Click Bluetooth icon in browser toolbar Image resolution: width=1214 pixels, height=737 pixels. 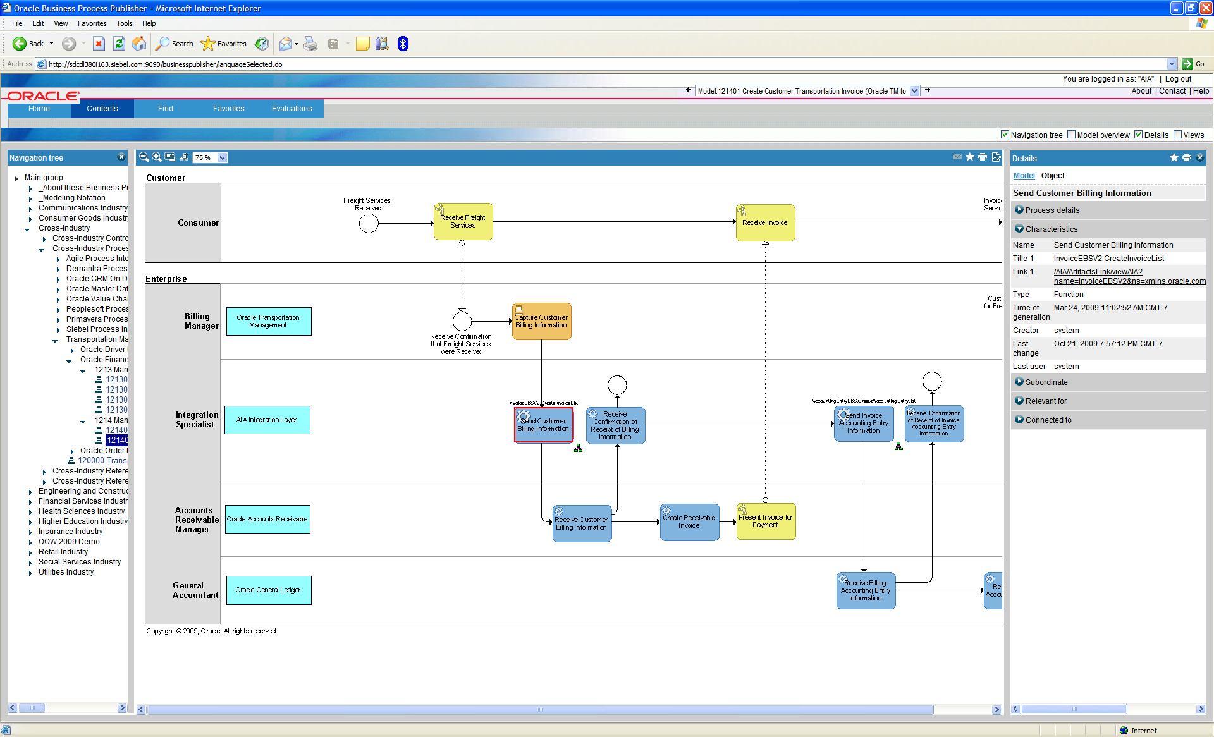(x=403, y=44)
